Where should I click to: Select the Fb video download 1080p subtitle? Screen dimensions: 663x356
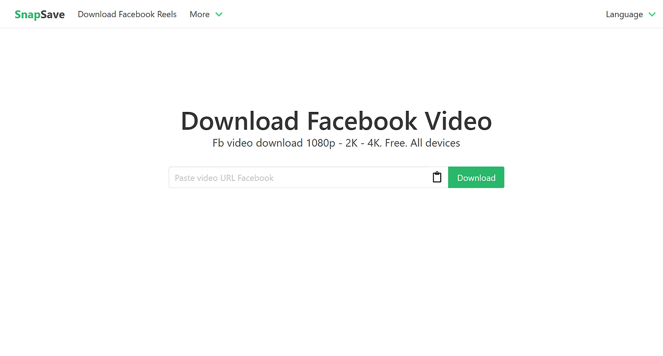[336, 143]
